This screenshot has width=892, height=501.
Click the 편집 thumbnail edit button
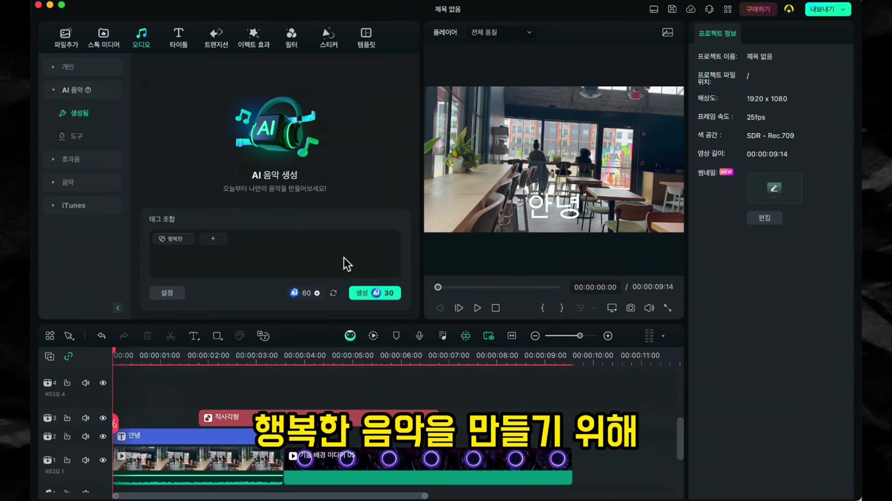pyautogui.click(x=765, y=218)
